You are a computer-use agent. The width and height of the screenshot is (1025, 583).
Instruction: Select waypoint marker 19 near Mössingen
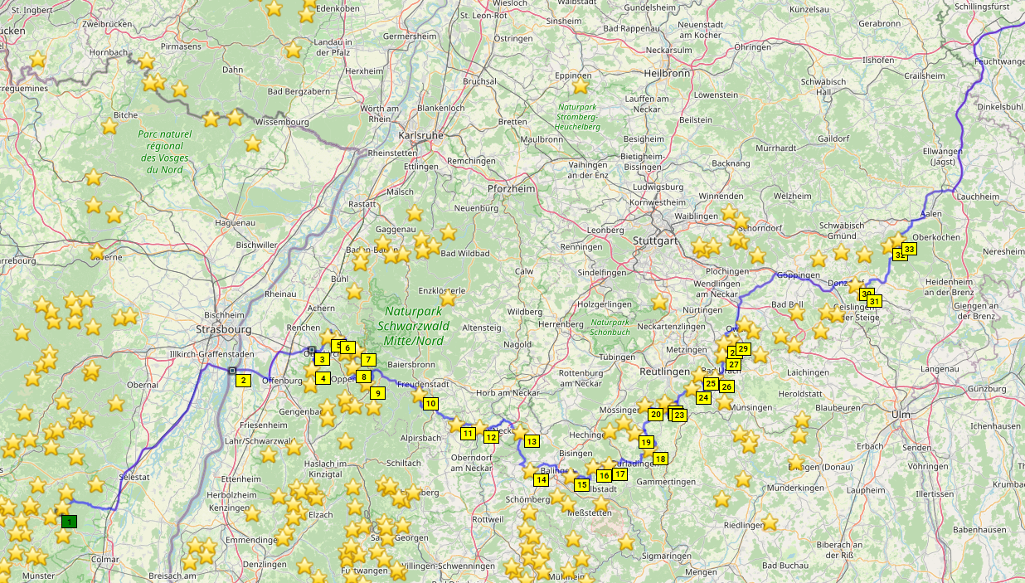point(646,442)
